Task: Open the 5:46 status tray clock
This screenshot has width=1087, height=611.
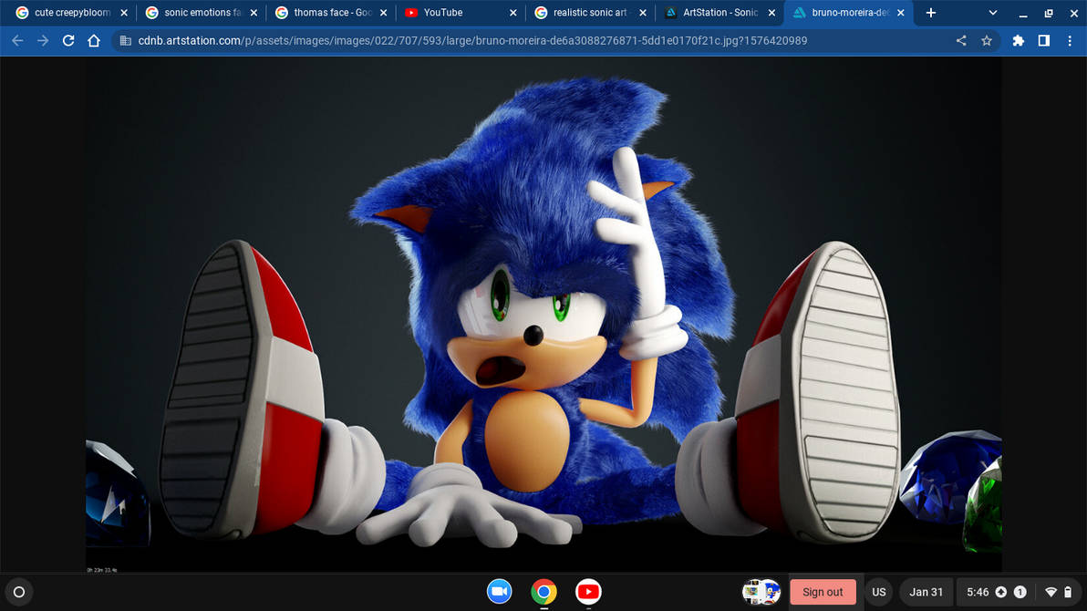Action: click(x=978, y=592)
